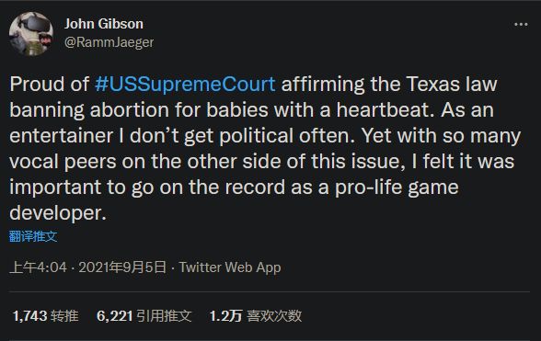Image resolution: width=541 pixels, height=341 pixels.
Task: Open the John Gibson display name link
Action: [x=103, y=24]
